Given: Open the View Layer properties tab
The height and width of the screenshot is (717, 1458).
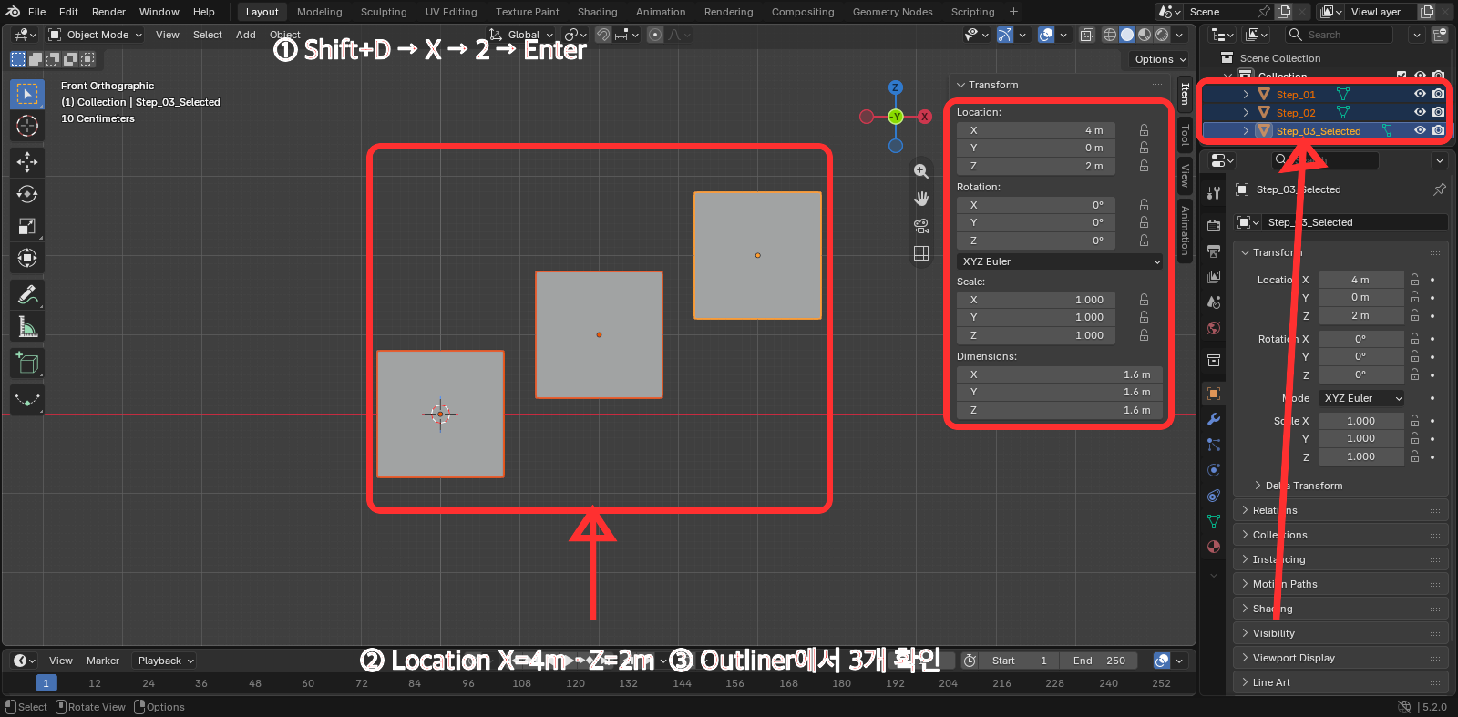Looking at the screenshot, I should [x=1214, y=276].
